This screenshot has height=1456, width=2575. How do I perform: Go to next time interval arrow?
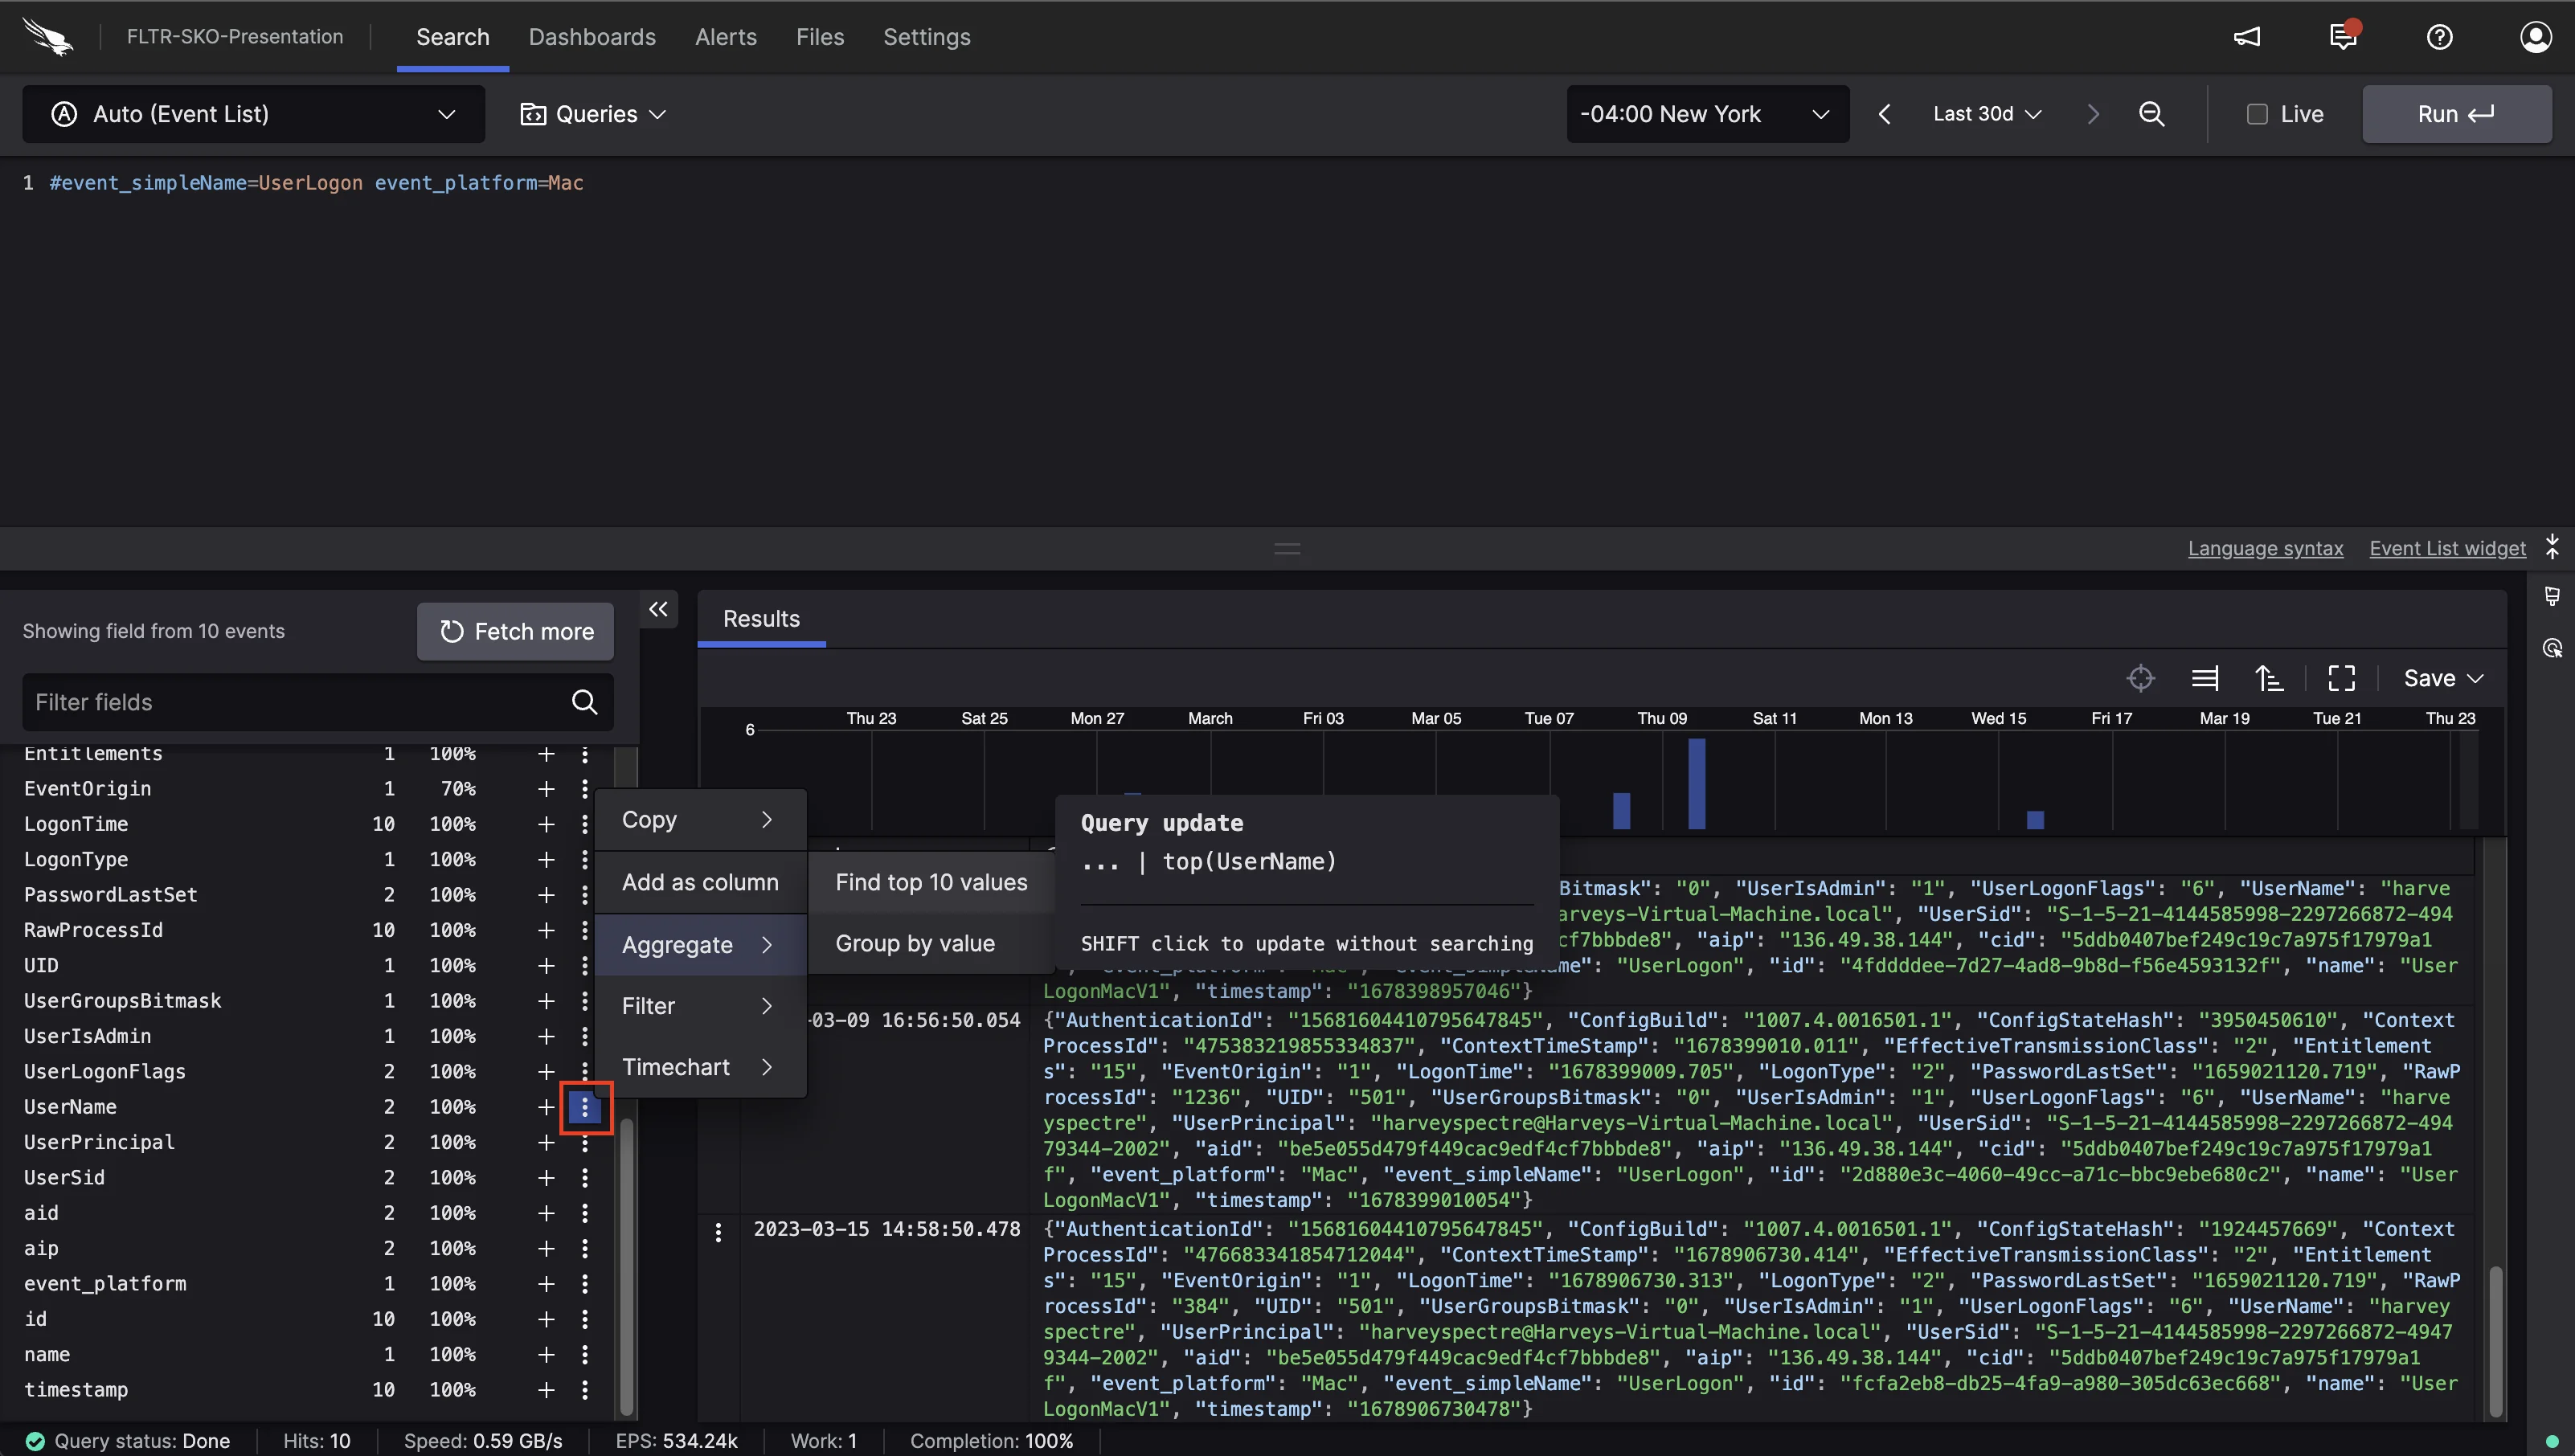point(2092,114)
